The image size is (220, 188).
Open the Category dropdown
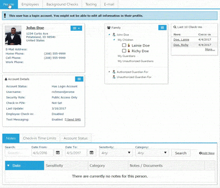(x=152, y=153)
